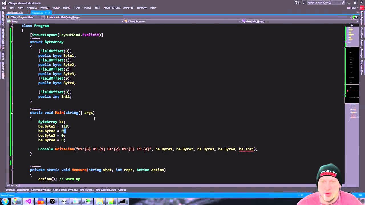Open the Performance Explorer side tab
The image size is (365, 205).
3,38
